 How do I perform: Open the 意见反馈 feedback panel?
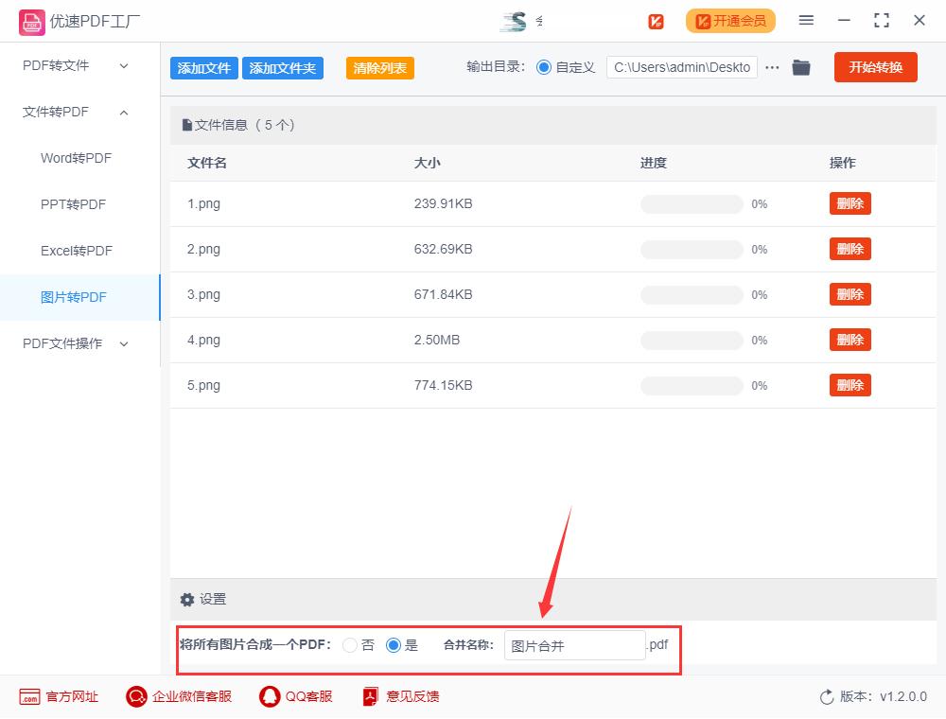[370, 696]
